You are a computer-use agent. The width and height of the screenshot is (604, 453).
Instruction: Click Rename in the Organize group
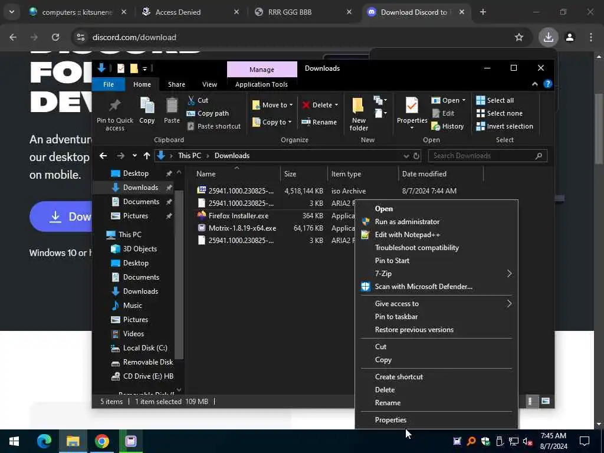319,122
